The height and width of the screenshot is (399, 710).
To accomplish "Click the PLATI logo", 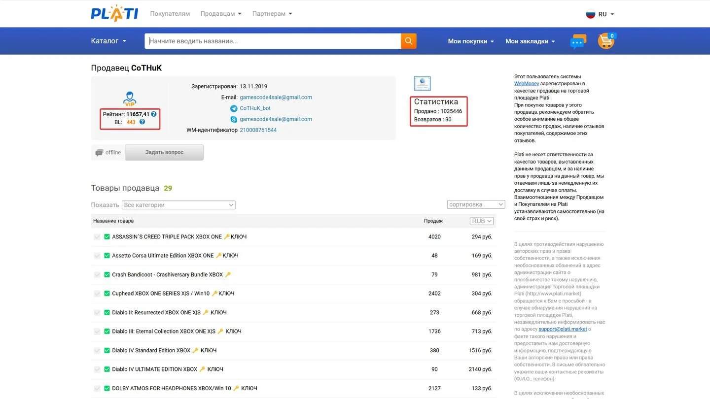I will (114, 13).
